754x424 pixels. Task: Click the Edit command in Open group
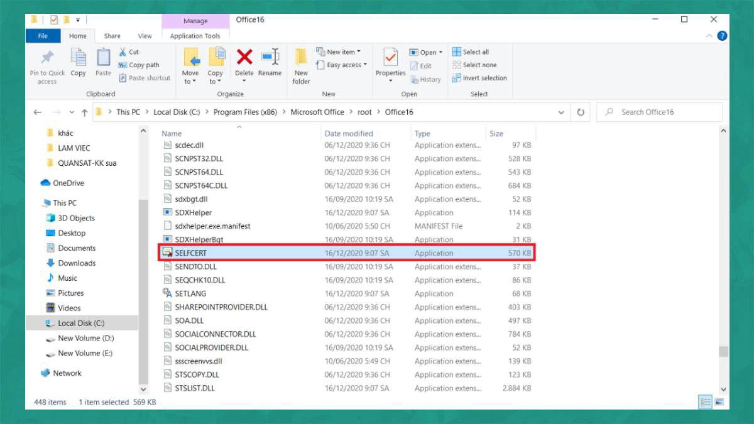click(420, 65)
